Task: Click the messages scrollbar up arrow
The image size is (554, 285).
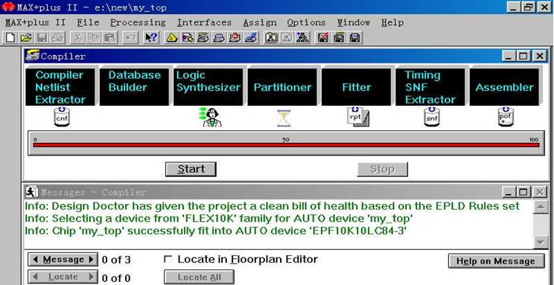Action: pos(541,207)
